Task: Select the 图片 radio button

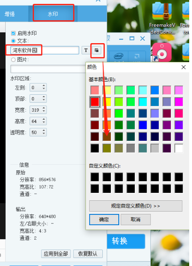Action: coord(13,60)
